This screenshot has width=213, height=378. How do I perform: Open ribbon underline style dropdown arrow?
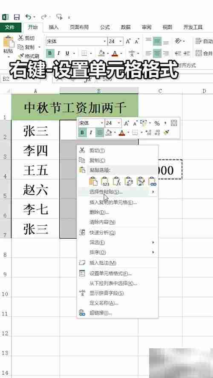coord(74,53)
